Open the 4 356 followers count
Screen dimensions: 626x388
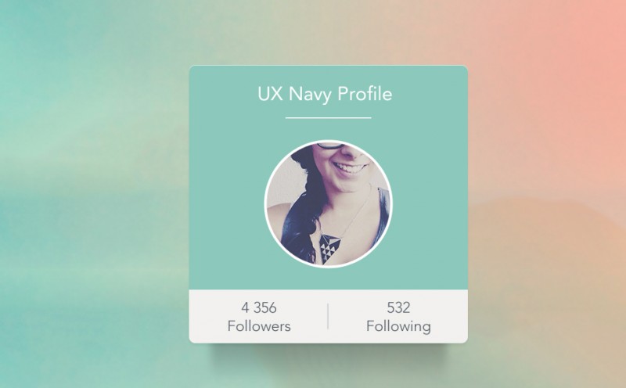coord(259,307)
